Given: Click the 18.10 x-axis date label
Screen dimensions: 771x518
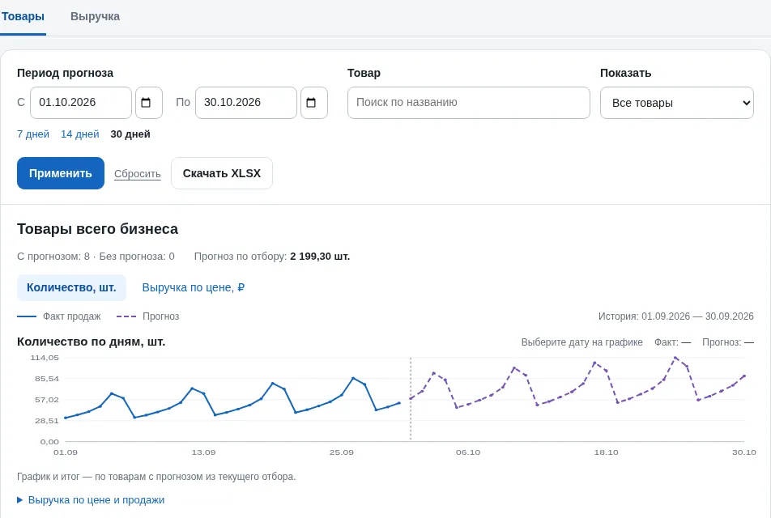Looking at the screenshot, I should click(607, 452).
